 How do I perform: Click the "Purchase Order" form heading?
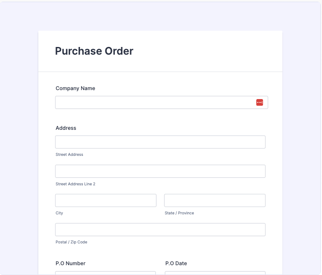click(x=94, y=51)
